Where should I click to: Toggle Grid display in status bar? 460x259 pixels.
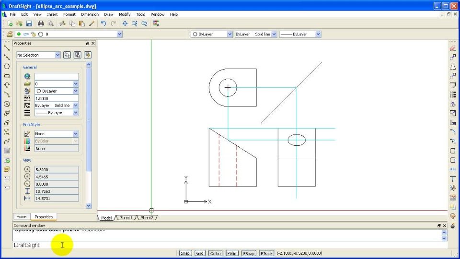[x=200, y=253]
